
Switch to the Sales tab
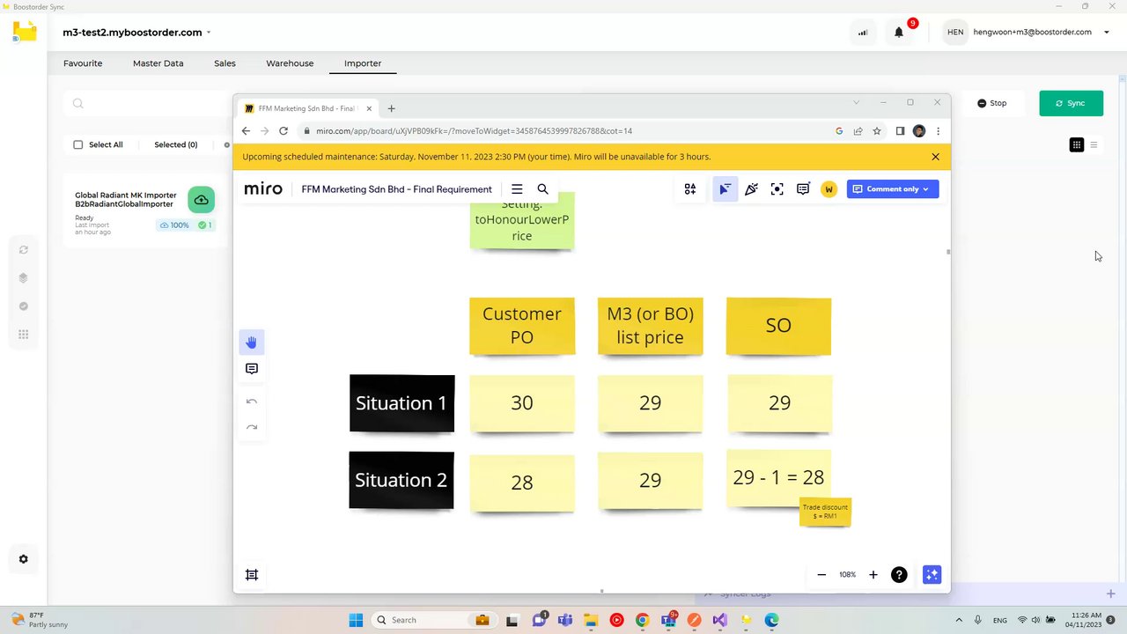225,63
